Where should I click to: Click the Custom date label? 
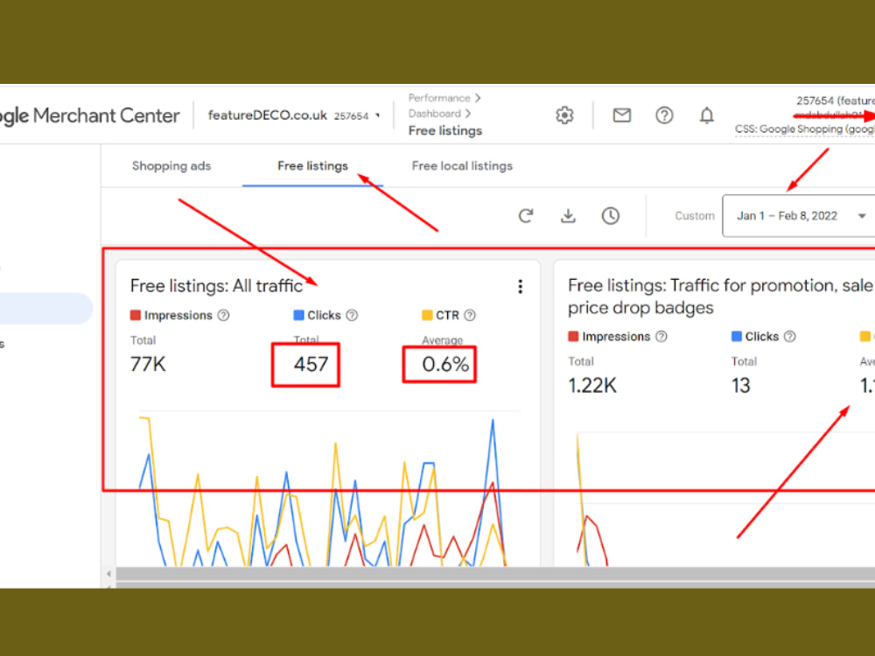(x=694, y=216)
